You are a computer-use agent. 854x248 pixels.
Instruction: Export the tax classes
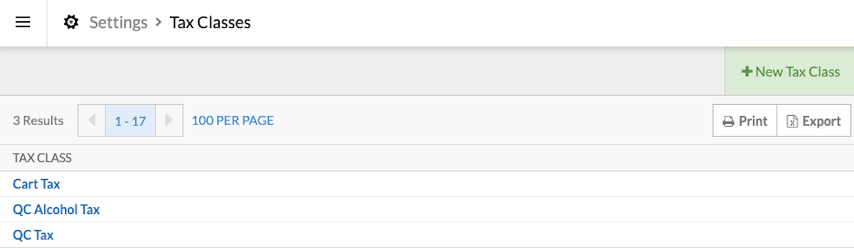coord(814,121)
